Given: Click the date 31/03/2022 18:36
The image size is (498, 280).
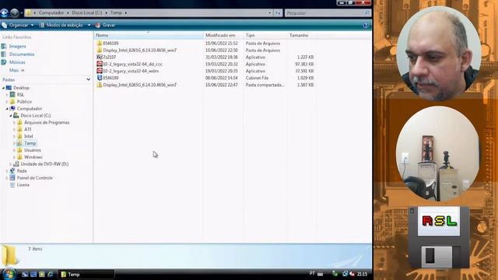Looking at the screenshot, I should 221,57.
